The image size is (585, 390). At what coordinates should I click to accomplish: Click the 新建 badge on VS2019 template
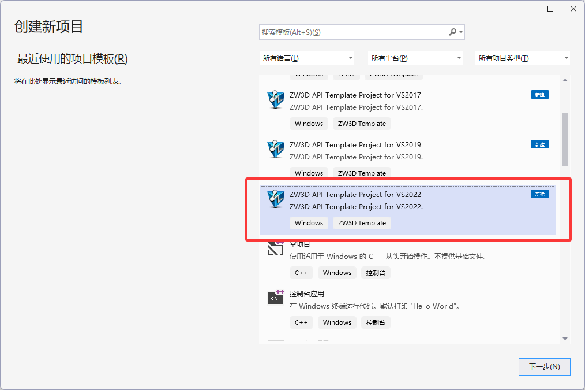tap(540, 144)
